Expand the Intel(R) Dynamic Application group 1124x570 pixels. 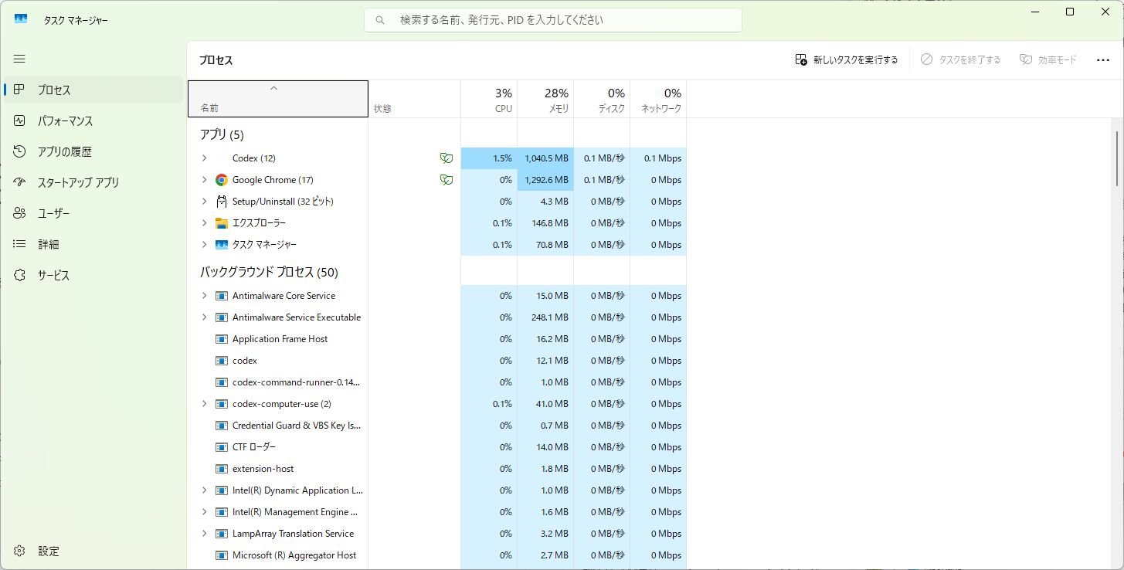(204, 490)
